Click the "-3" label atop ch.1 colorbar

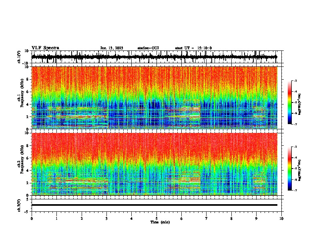tap(295, 80)
